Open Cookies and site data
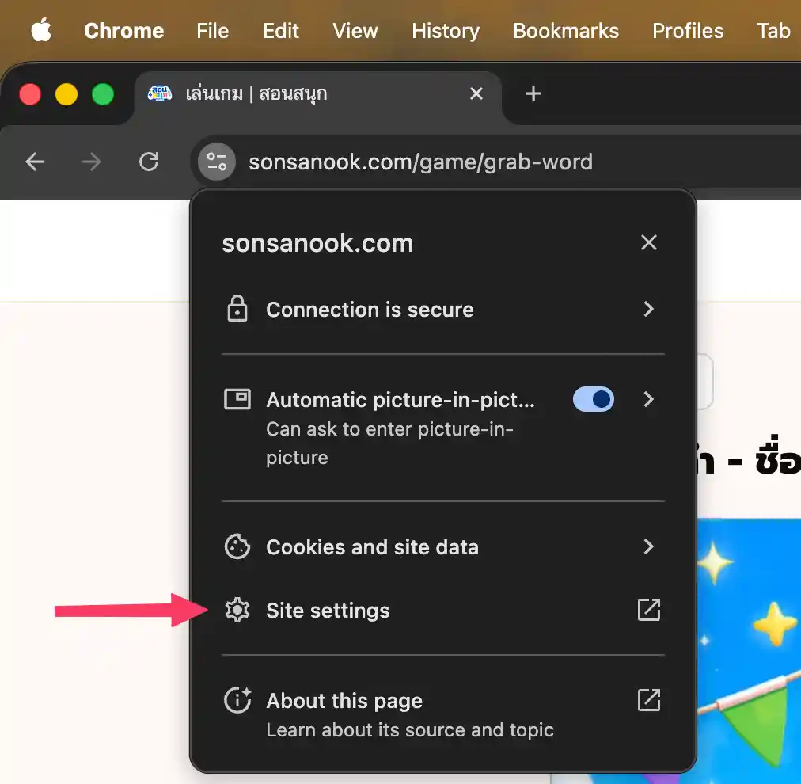 443,547
